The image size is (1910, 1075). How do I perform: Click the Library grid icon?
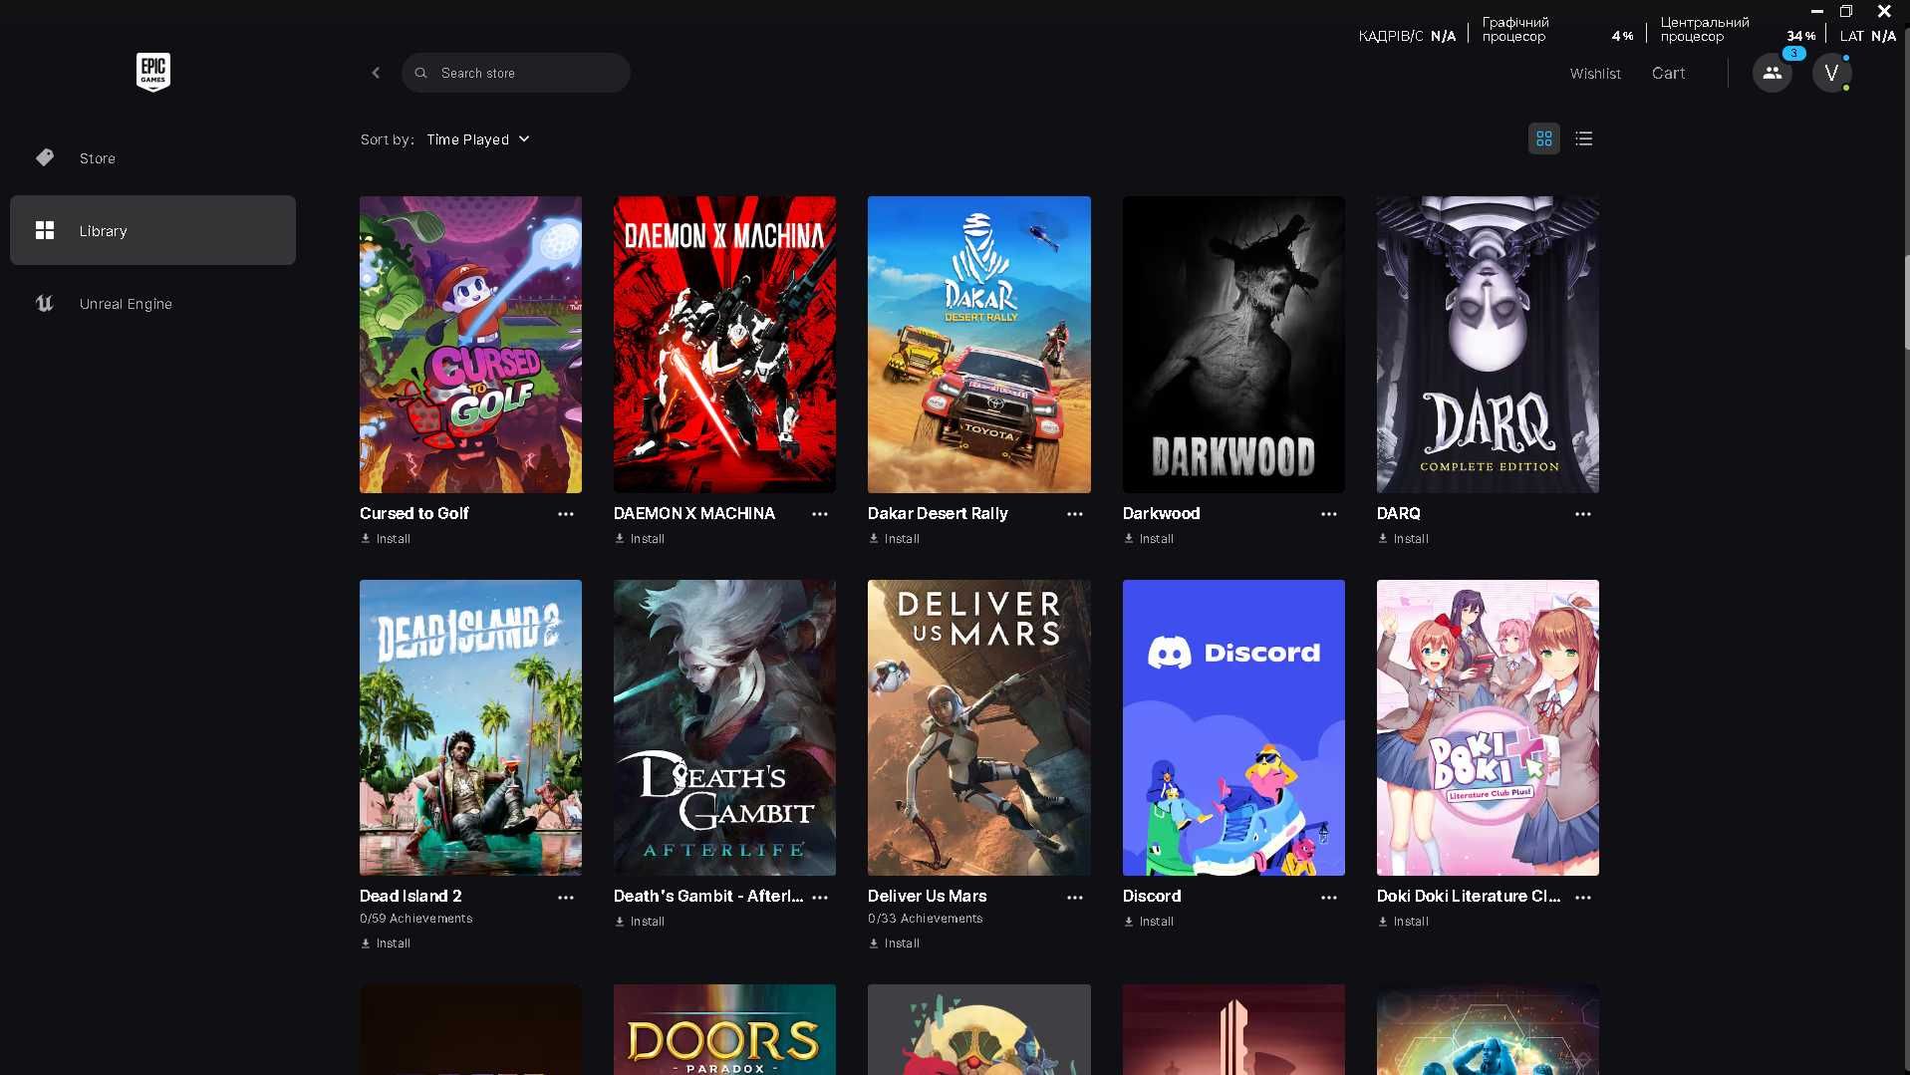click(45, 230)
